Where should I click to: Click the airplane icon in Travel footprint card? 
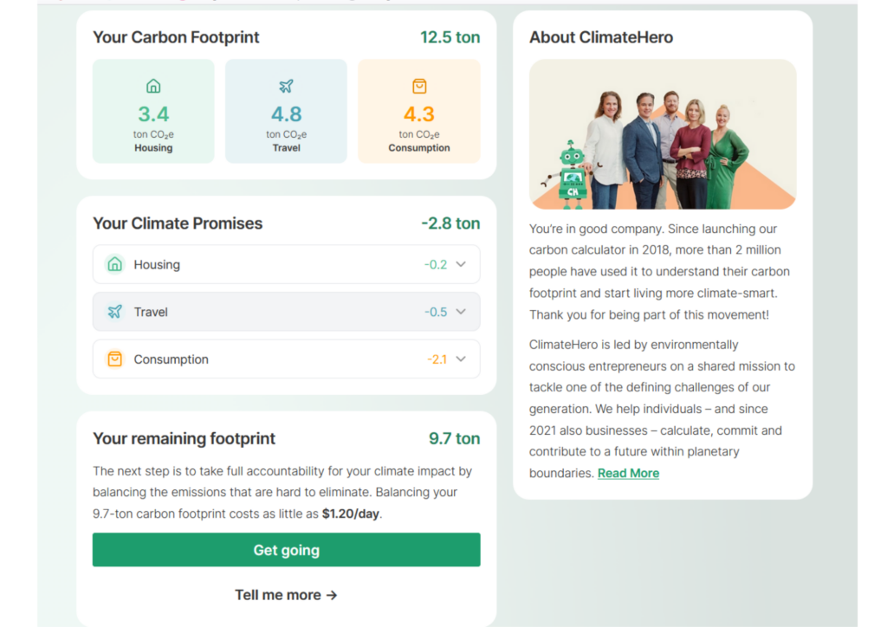coord(287,86)
